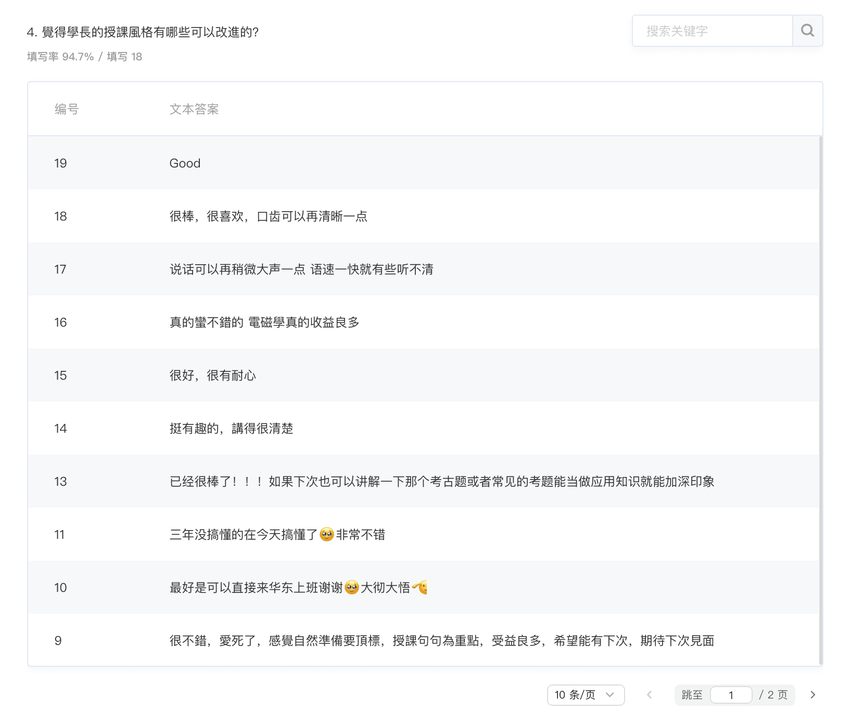Click the "挺有趣的，講得很清楚" answer
This screenshot has height=724, width=863.
point(231,429)
